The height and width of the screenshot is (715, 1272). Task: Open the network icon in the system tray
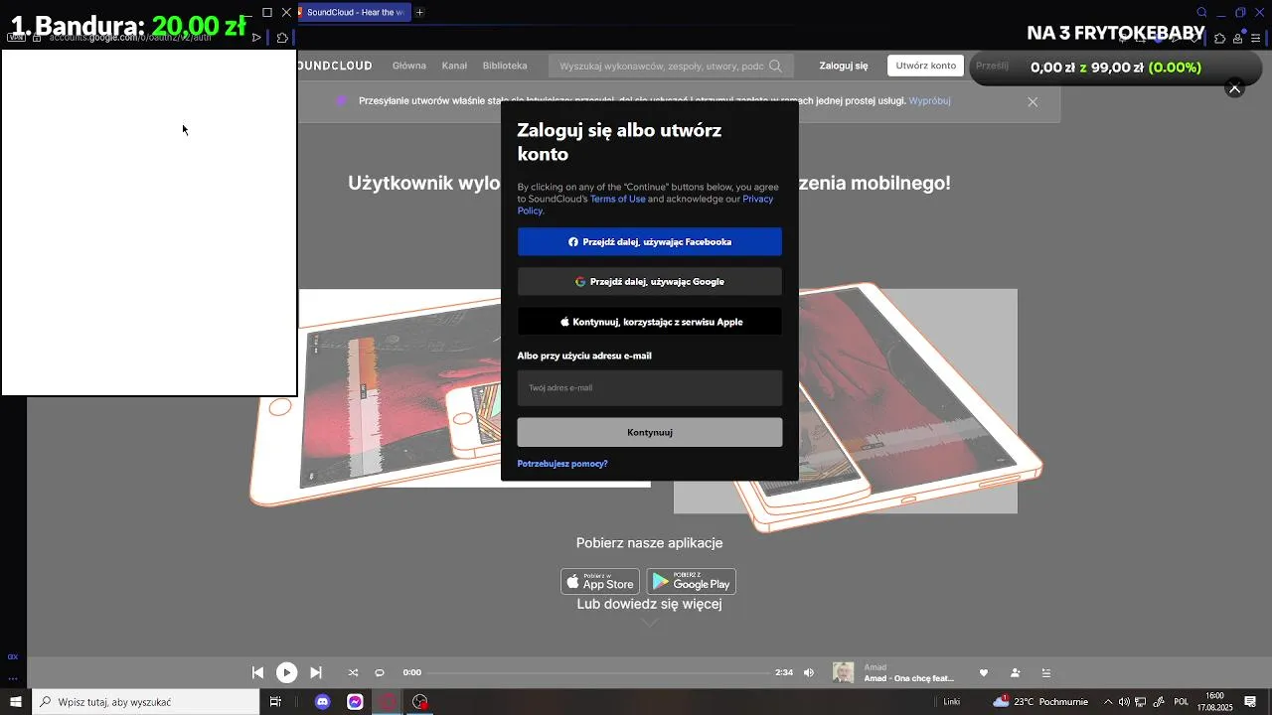[x=1141, y=702]
